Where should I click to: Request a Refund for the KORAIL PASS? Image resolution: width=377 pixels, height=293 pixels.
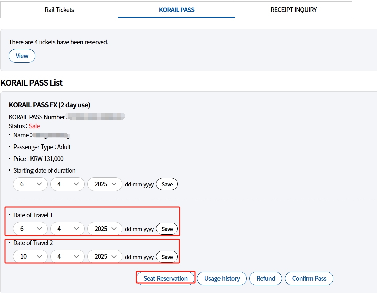(265, 278)
